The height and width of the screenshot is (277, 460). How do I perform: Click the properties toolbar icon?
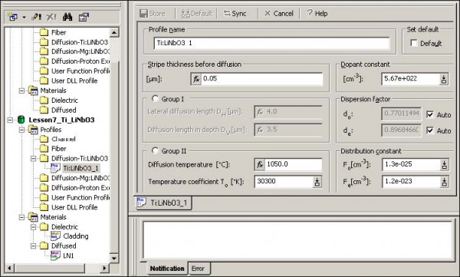pyautogui.click(x=84, y=17)
